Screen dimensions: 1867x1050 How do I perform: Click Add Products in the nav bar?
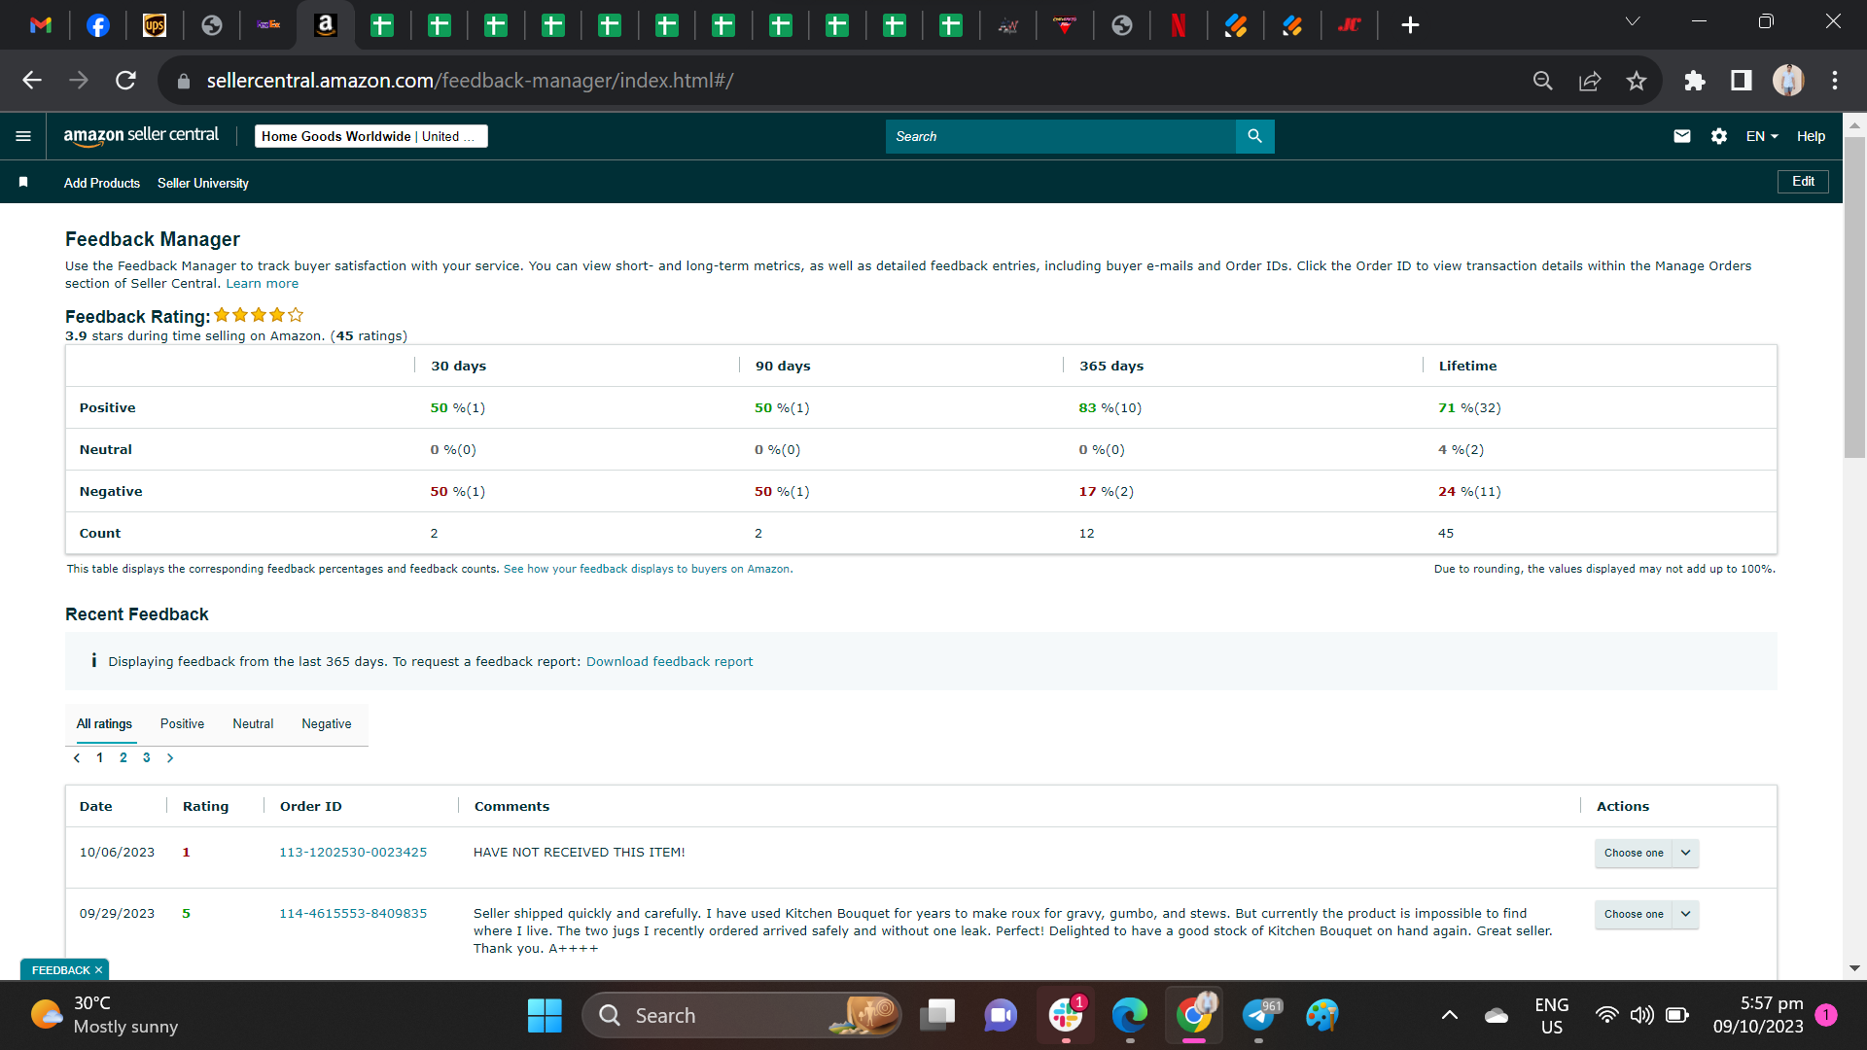(102, 183)
